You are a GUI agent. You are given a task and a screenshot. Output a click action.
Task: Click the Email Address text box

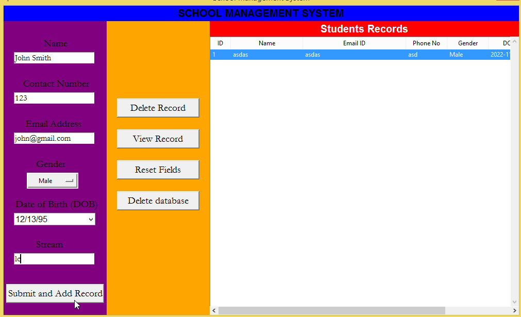[x=54, y=138]
